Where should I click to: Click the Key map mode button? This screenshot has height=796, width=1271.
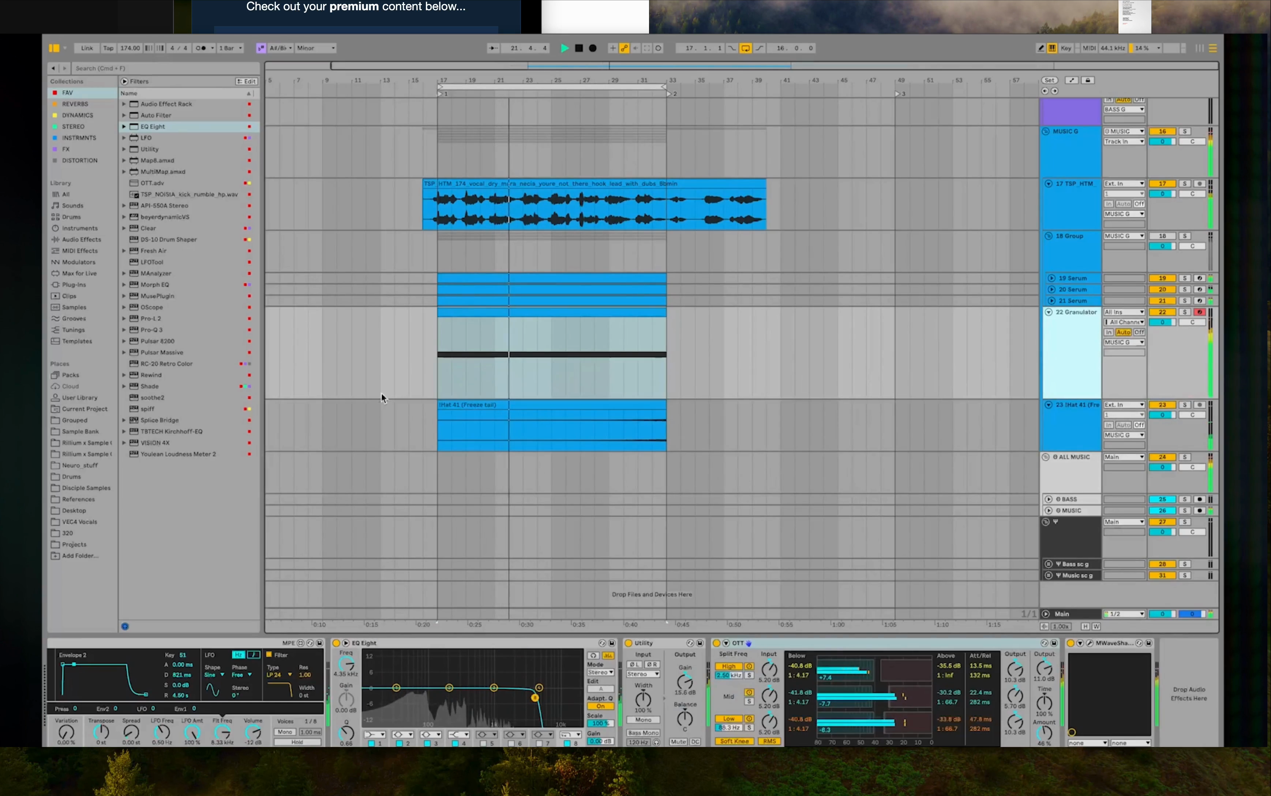[1066, 48]
